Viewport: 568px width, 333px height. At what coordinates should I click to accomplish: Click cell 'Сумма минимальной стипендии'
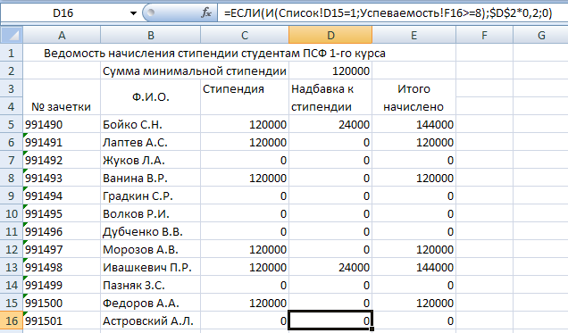click(195, 71)
